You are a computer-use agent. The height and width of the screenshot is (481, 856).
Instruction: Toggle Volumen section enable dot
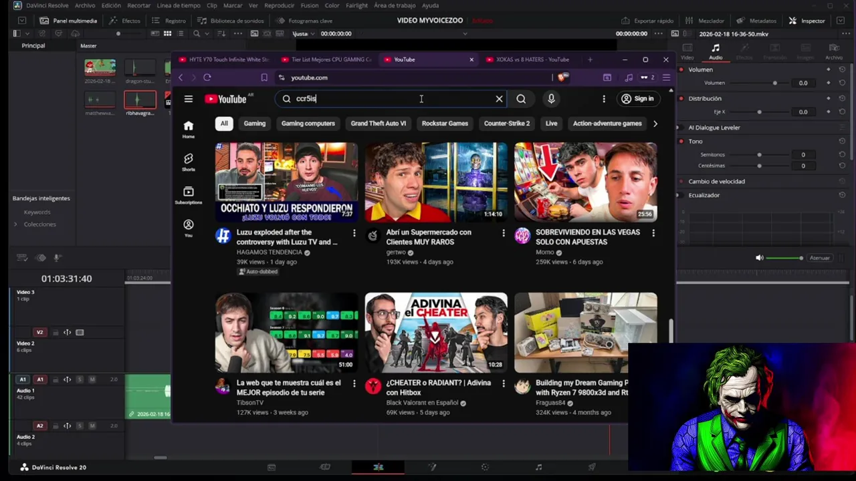pos(681,69)
